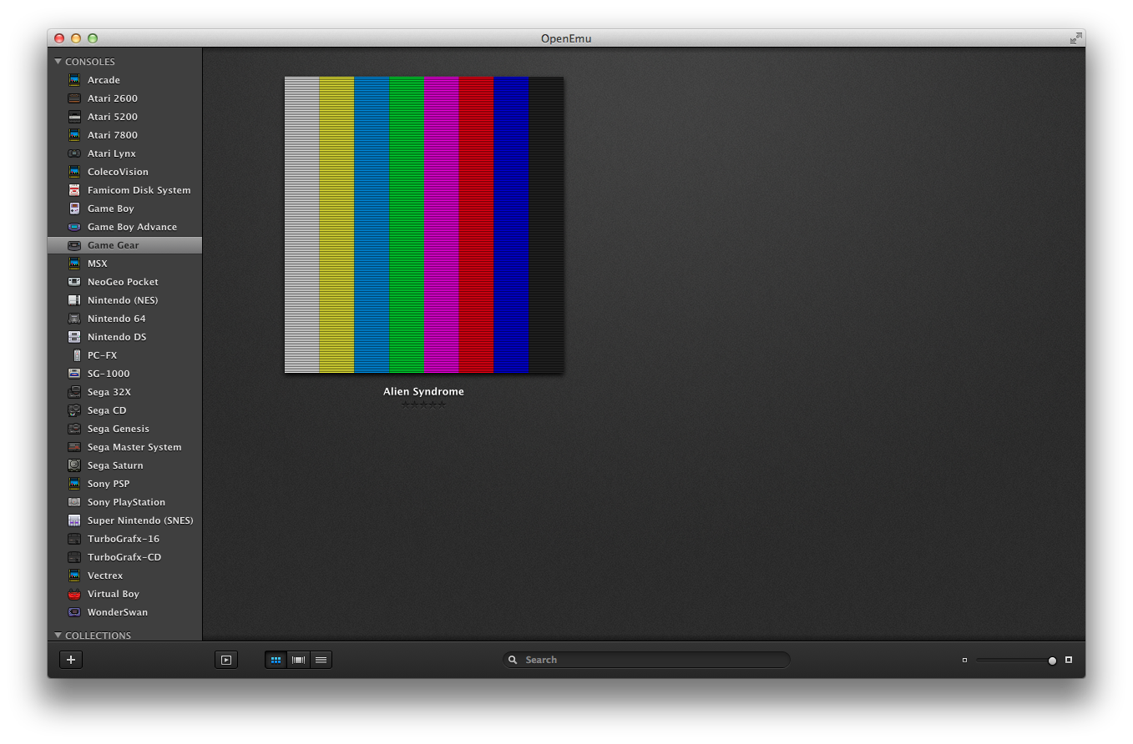Select ColecoVision in the sidebar
1133x744 pixels.
point(124,172)
